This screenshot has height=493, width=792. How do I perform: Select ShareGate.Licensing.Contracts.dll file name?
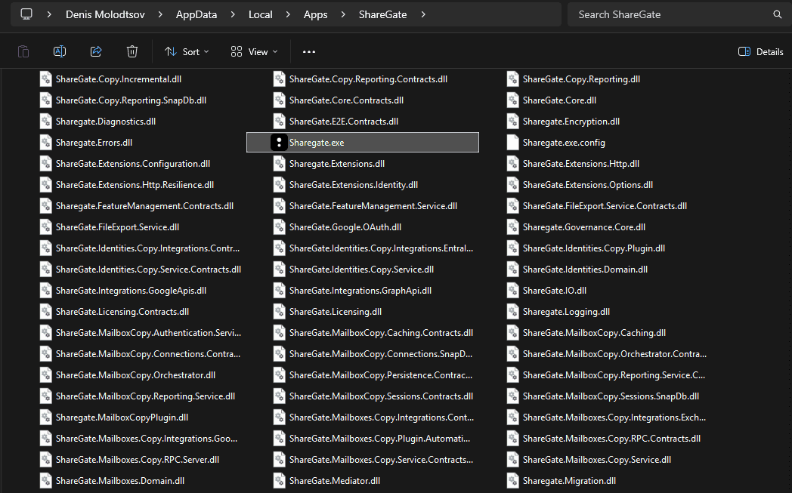(x=122, y=312)
